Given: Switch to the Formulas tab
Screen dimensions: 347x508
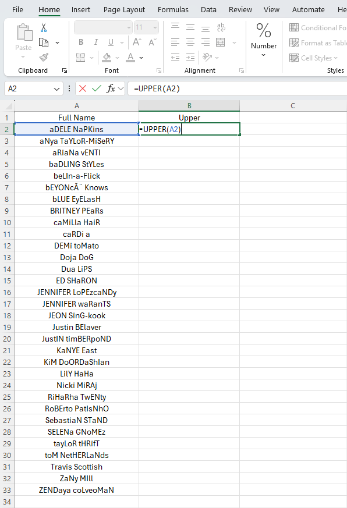Looking at the screenshot, I should click(173, 10).
